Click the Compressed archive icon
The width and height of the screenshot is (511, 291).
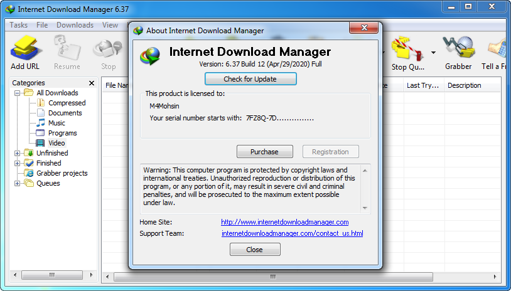pos(40,103)
